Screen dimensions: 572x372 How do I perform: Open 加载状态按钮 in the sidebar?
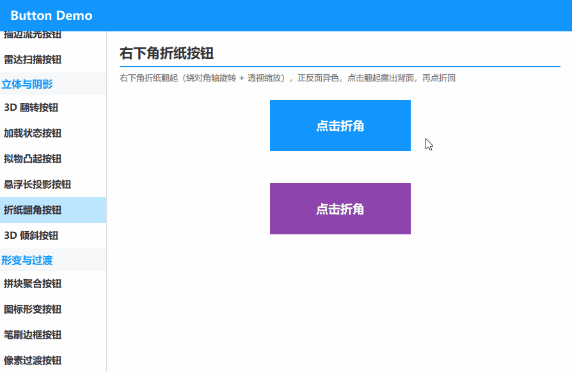coord(53,133)
